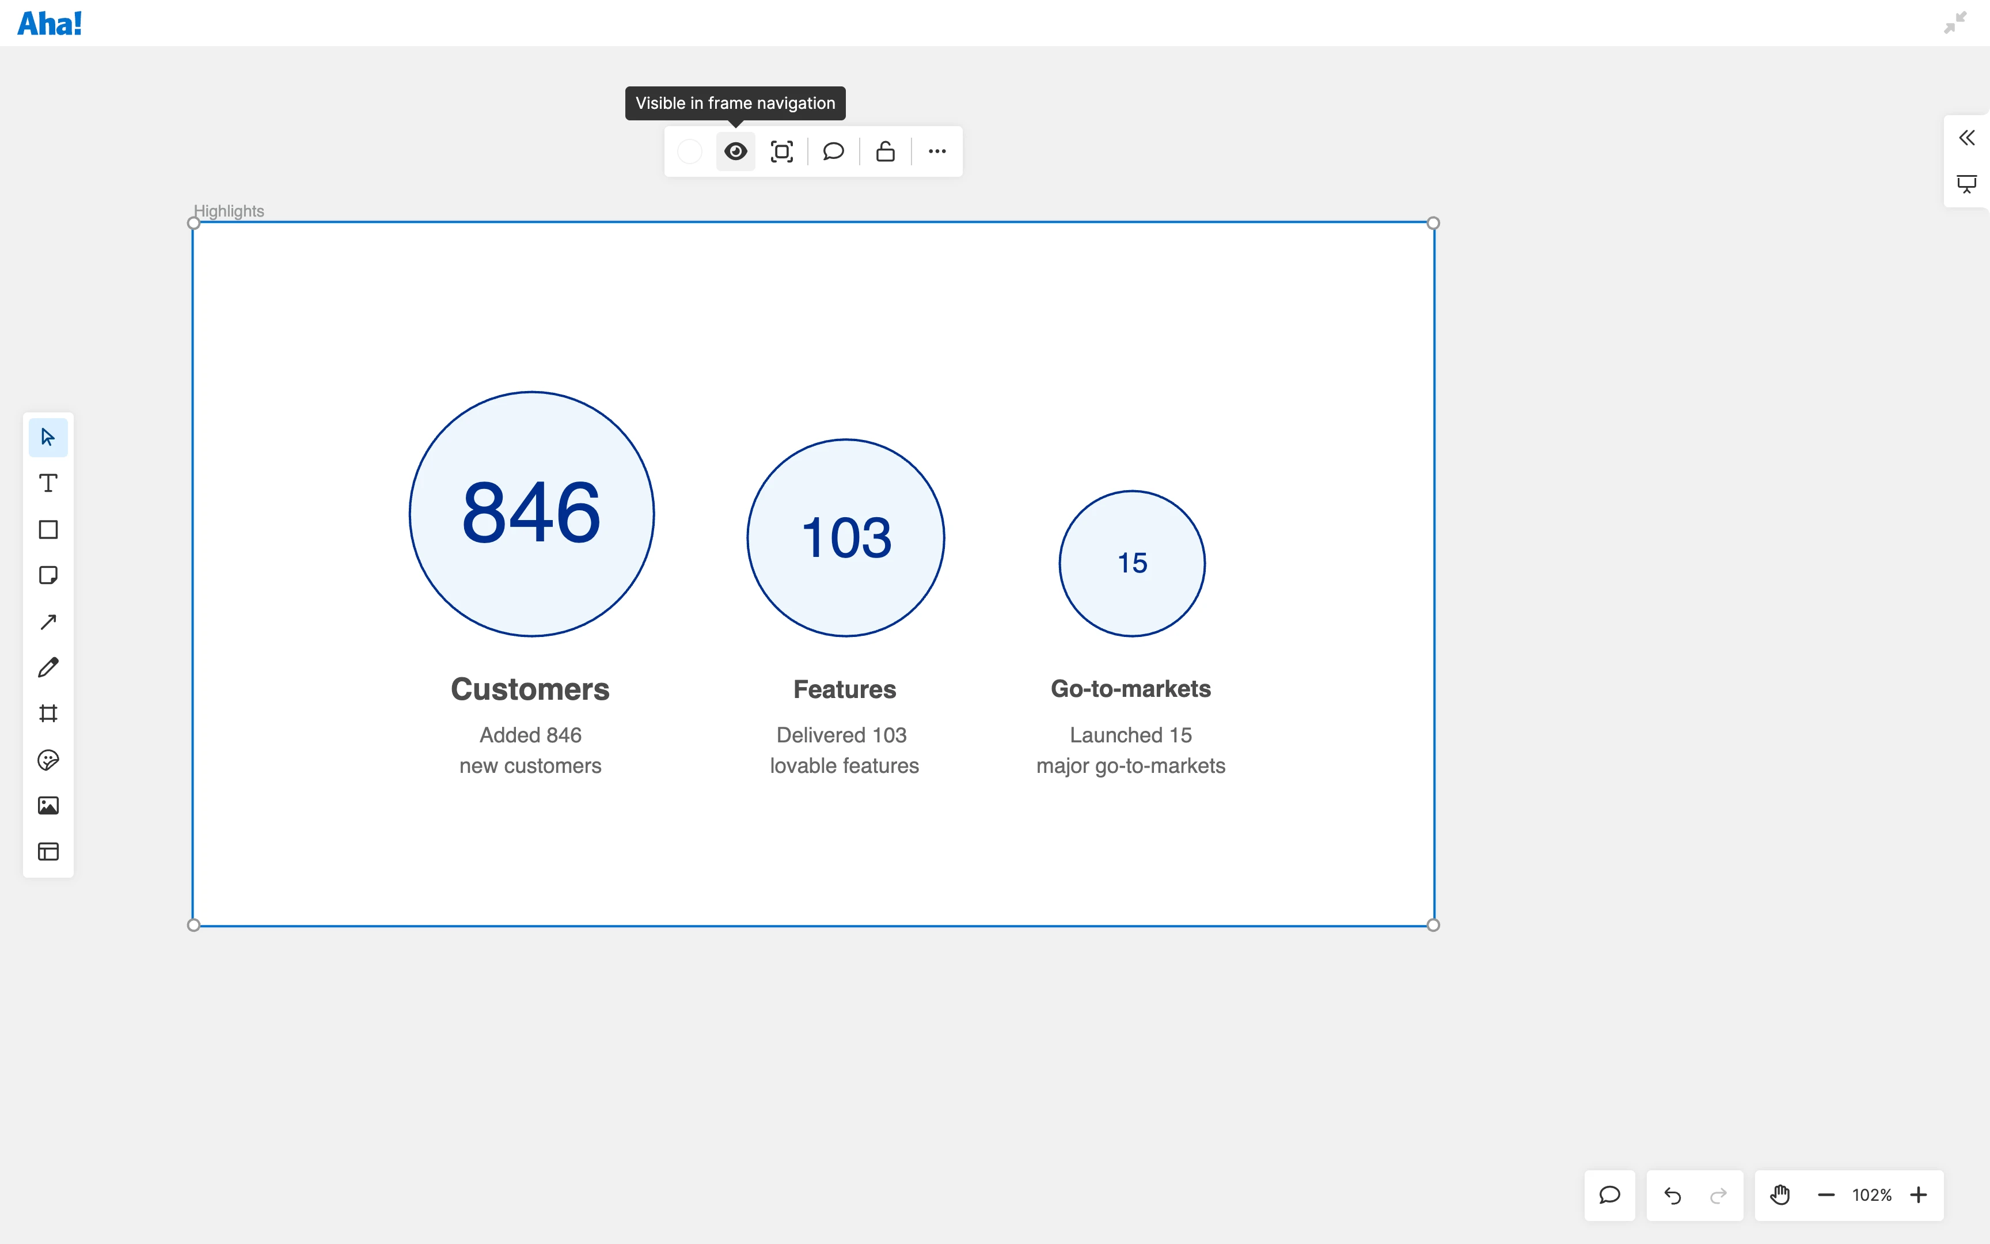Image resolution: width=1990 pixels, height=1244 pixels.
Task: Open more options for the Highlights frame
Action: coord(937,151)
